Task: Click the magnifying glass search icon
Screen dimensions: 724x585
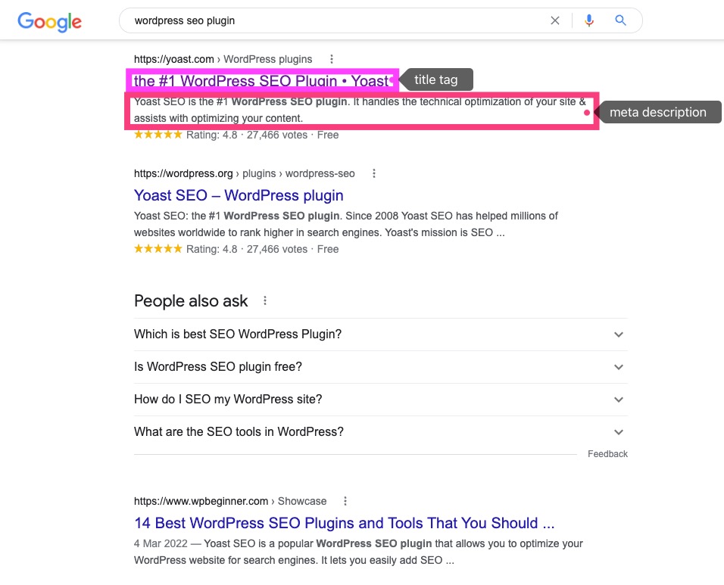Action: coord(620,20)
